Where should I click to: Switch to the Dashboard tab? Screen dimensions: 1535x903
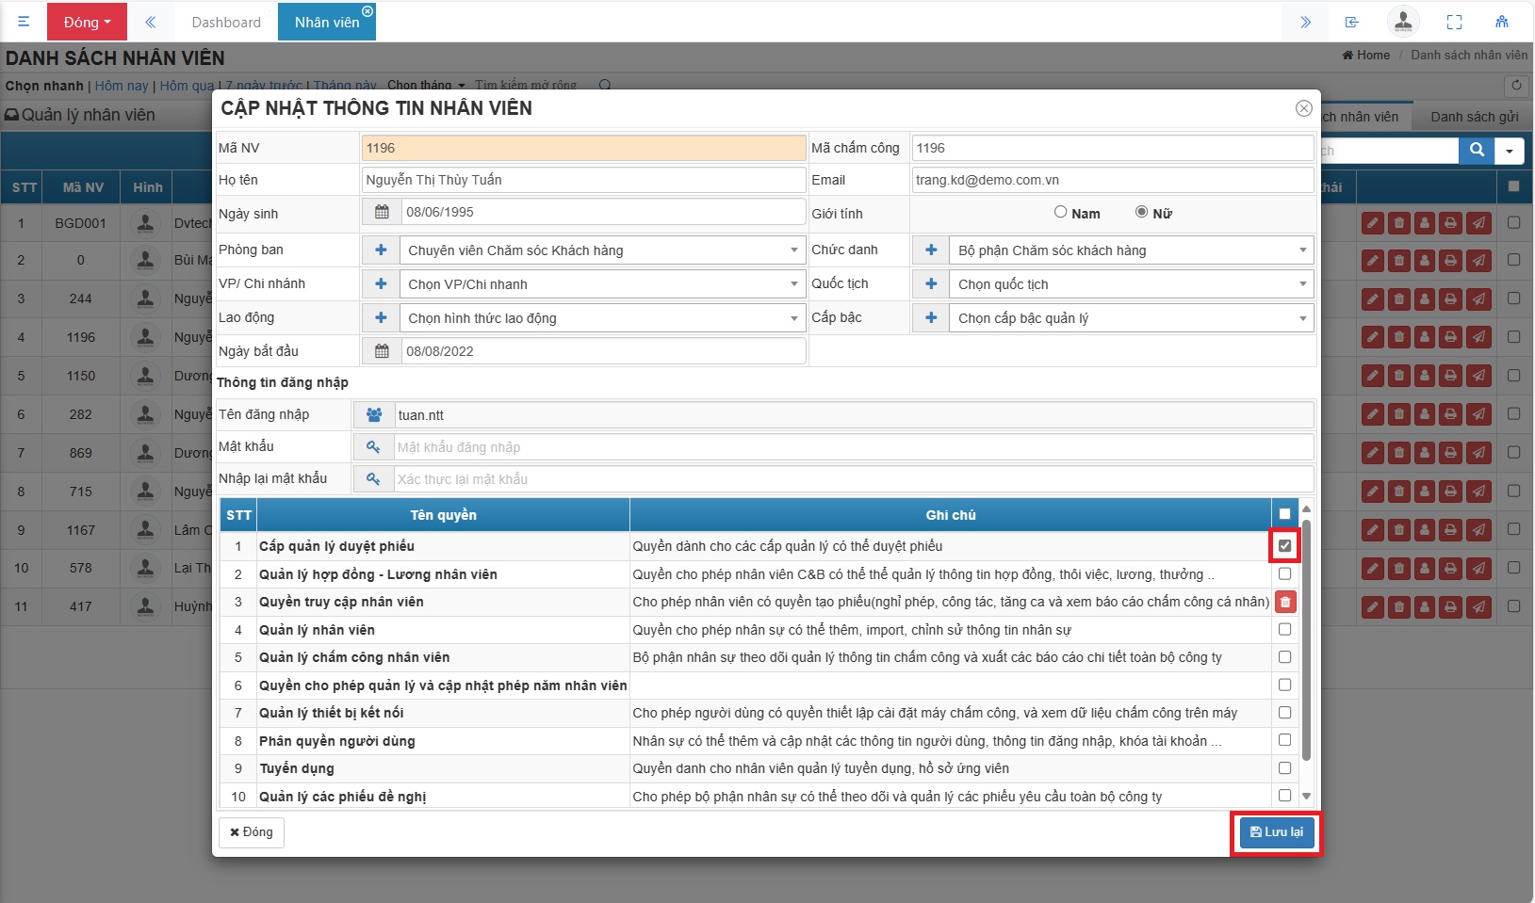point(226,22)
